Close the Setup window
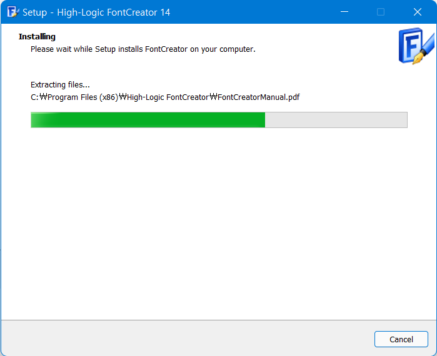The image size is (437, 356). (x=418, y=12)
